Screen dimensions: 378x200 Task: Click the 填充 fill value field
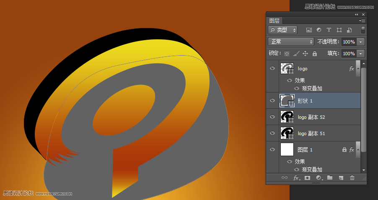click(350, 54)
